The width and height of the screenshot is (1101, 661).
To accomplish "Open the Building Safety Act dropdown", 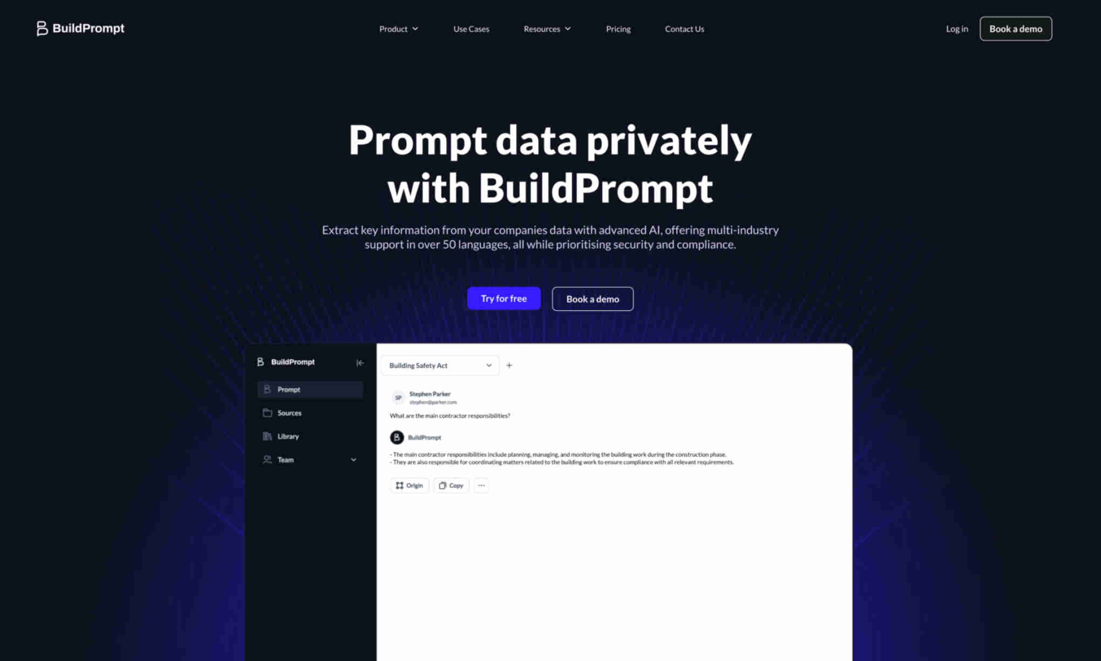I will [487, 365].
